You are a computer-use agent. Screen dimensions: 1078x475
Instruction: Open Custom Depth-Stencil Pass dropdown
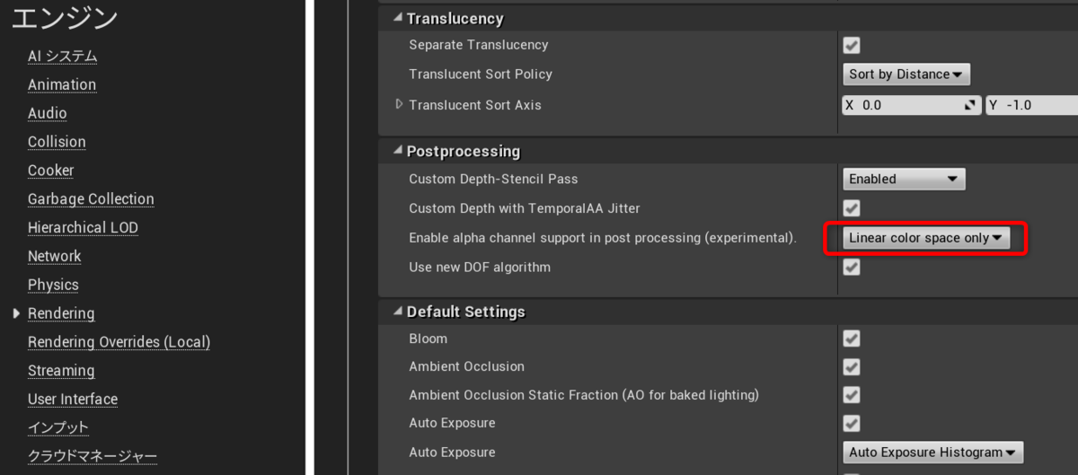coord(904,179)
